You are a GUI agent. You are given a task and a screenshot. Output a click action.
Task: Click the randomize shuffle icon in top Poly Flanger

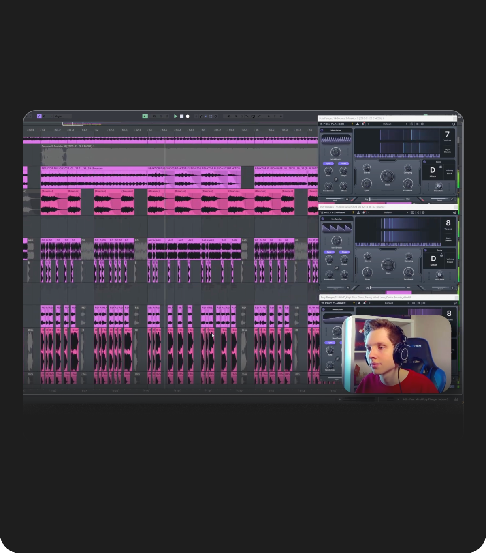click(x=417, y=124)
